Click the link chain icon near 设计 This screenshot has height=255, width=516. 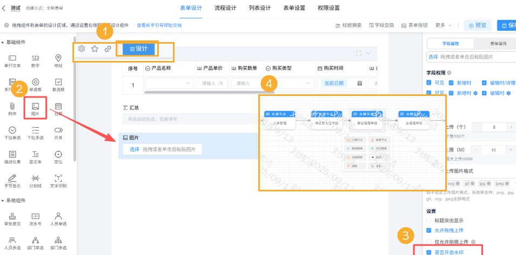click(108, 49)
